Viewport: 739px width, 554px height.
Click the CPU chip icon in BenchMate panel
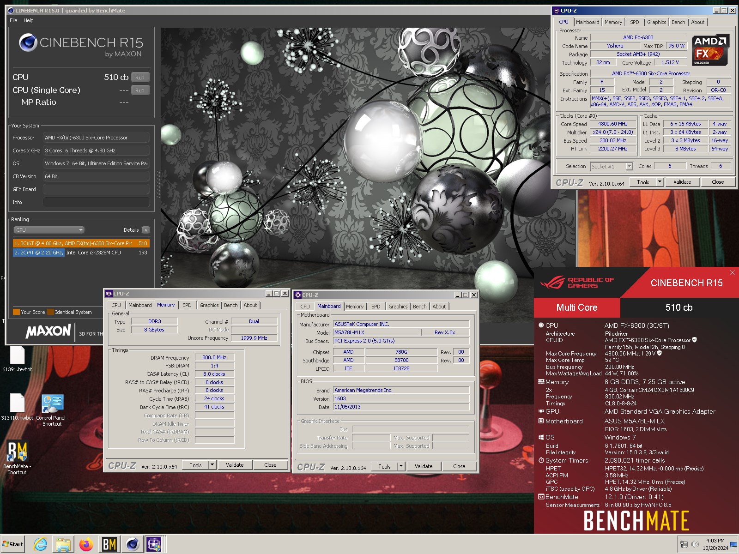click(x=541, y=325)
